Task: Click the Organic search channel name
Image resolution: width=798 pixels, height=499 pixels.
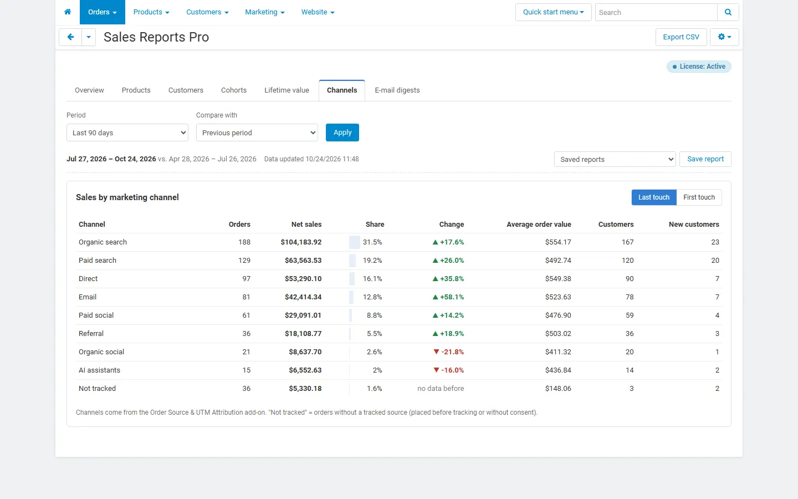Action: click(103, 242)
